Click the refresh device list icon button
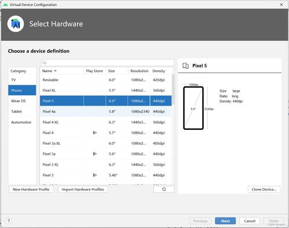Image resolution: width=289 pixels, height=228 pixels. click(x=164, y=189)
